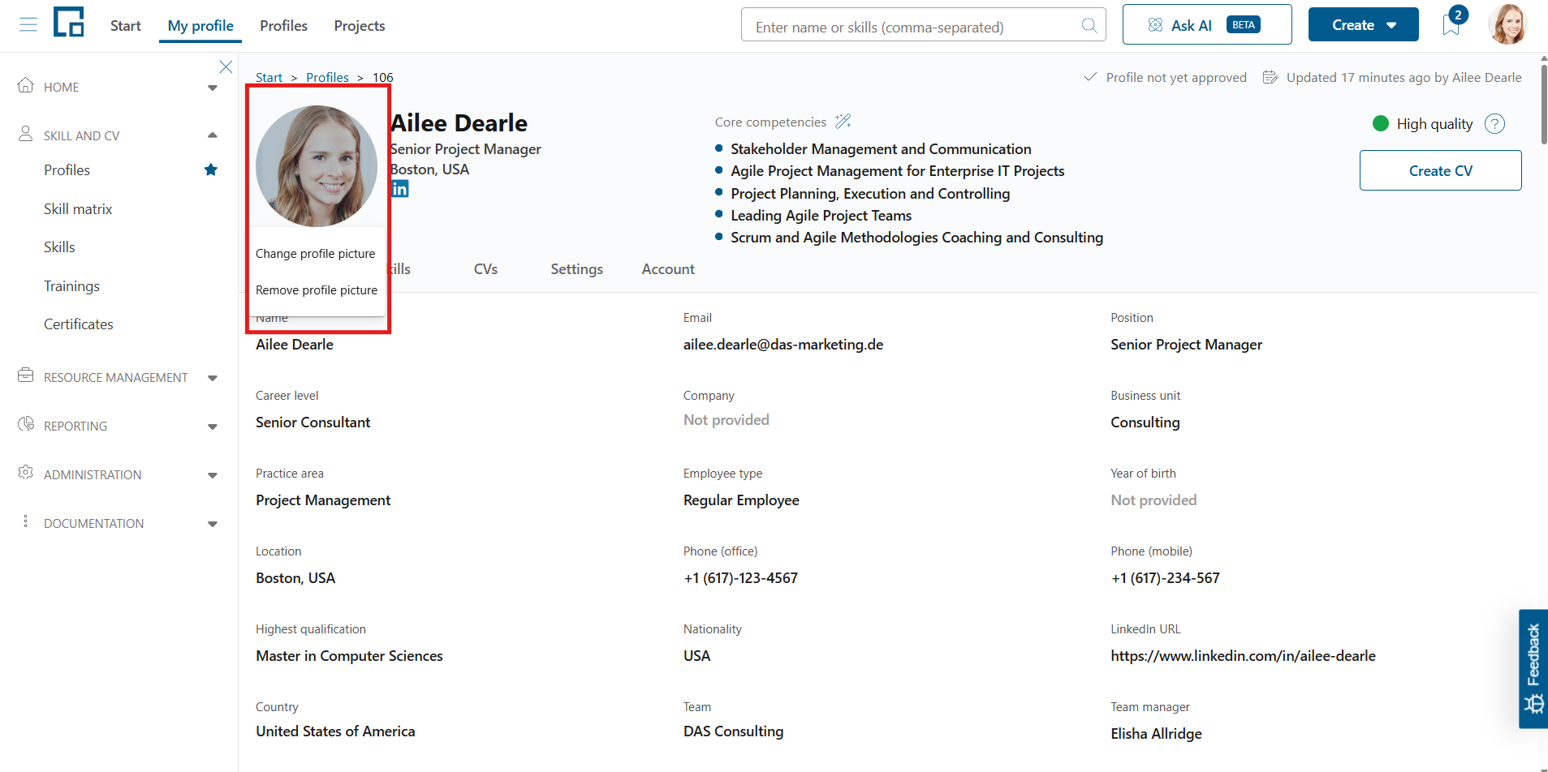This screenshot has width=1548, height=772.
Task: Click the profile approval checkmark icon
Action: tap(1090, 77)
